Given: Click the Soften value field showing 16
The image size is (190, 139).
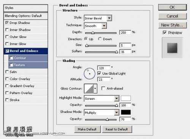Looking at the screenshot, I should [x=125, y=52].
